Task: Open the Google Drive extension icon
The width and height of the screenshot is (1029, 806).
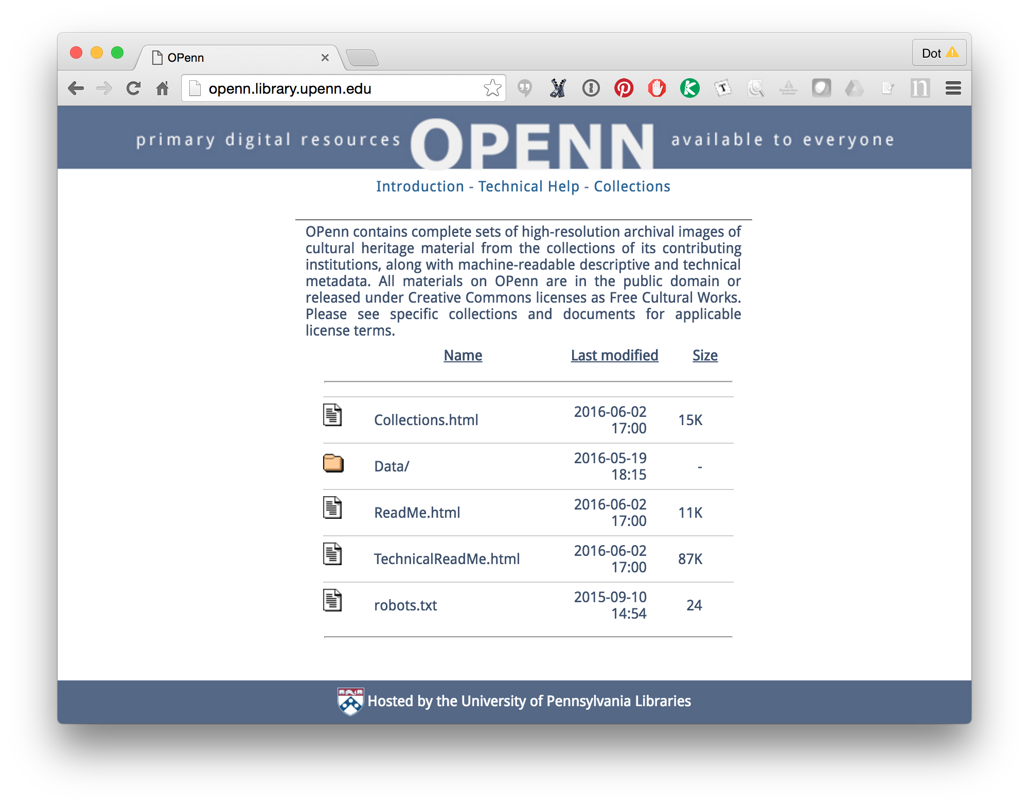Action: click(x=854, y=88)
